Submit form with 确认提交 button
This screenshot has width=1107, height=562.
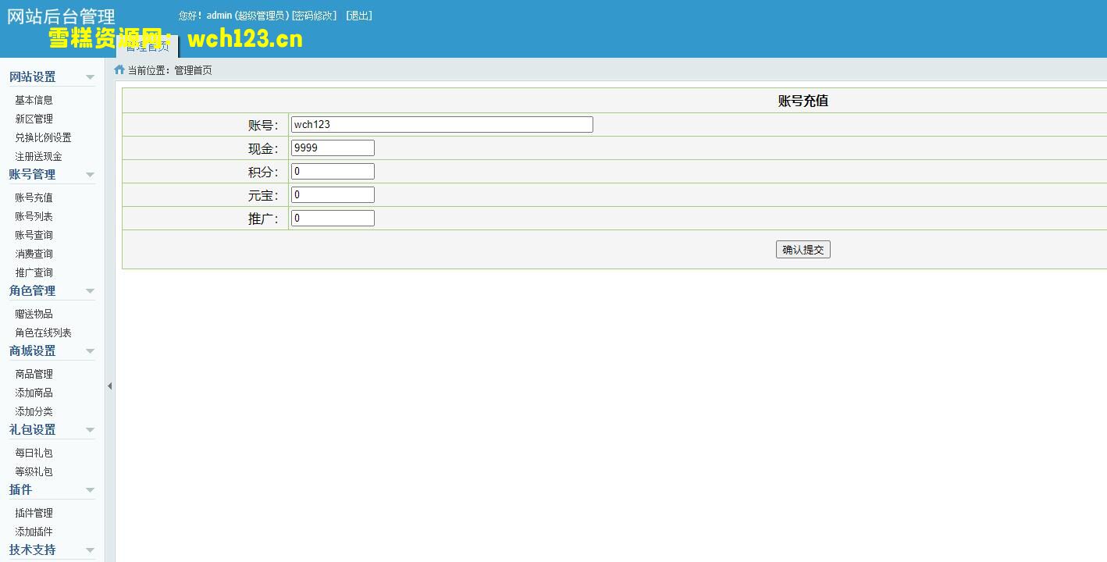coord(803,250)
